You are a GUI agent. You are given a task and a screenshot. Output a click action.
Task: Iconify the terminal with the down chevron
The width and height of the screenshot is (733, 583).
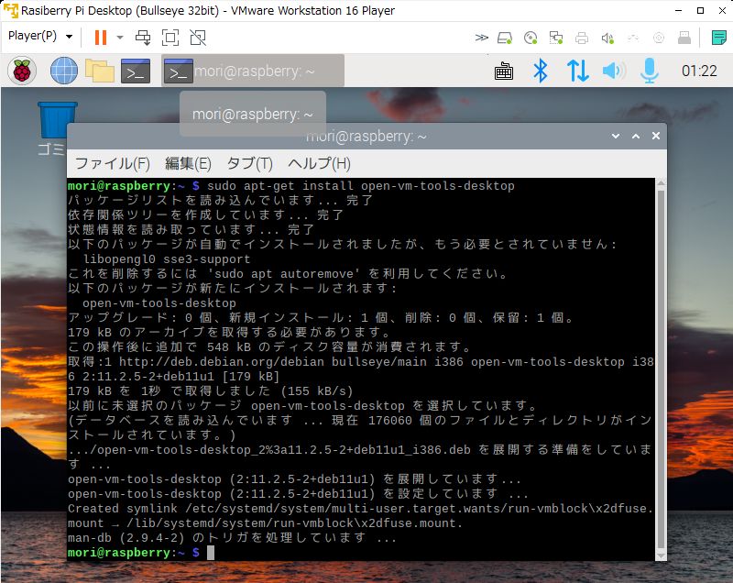pyautogui.click(x=616, y=136)
